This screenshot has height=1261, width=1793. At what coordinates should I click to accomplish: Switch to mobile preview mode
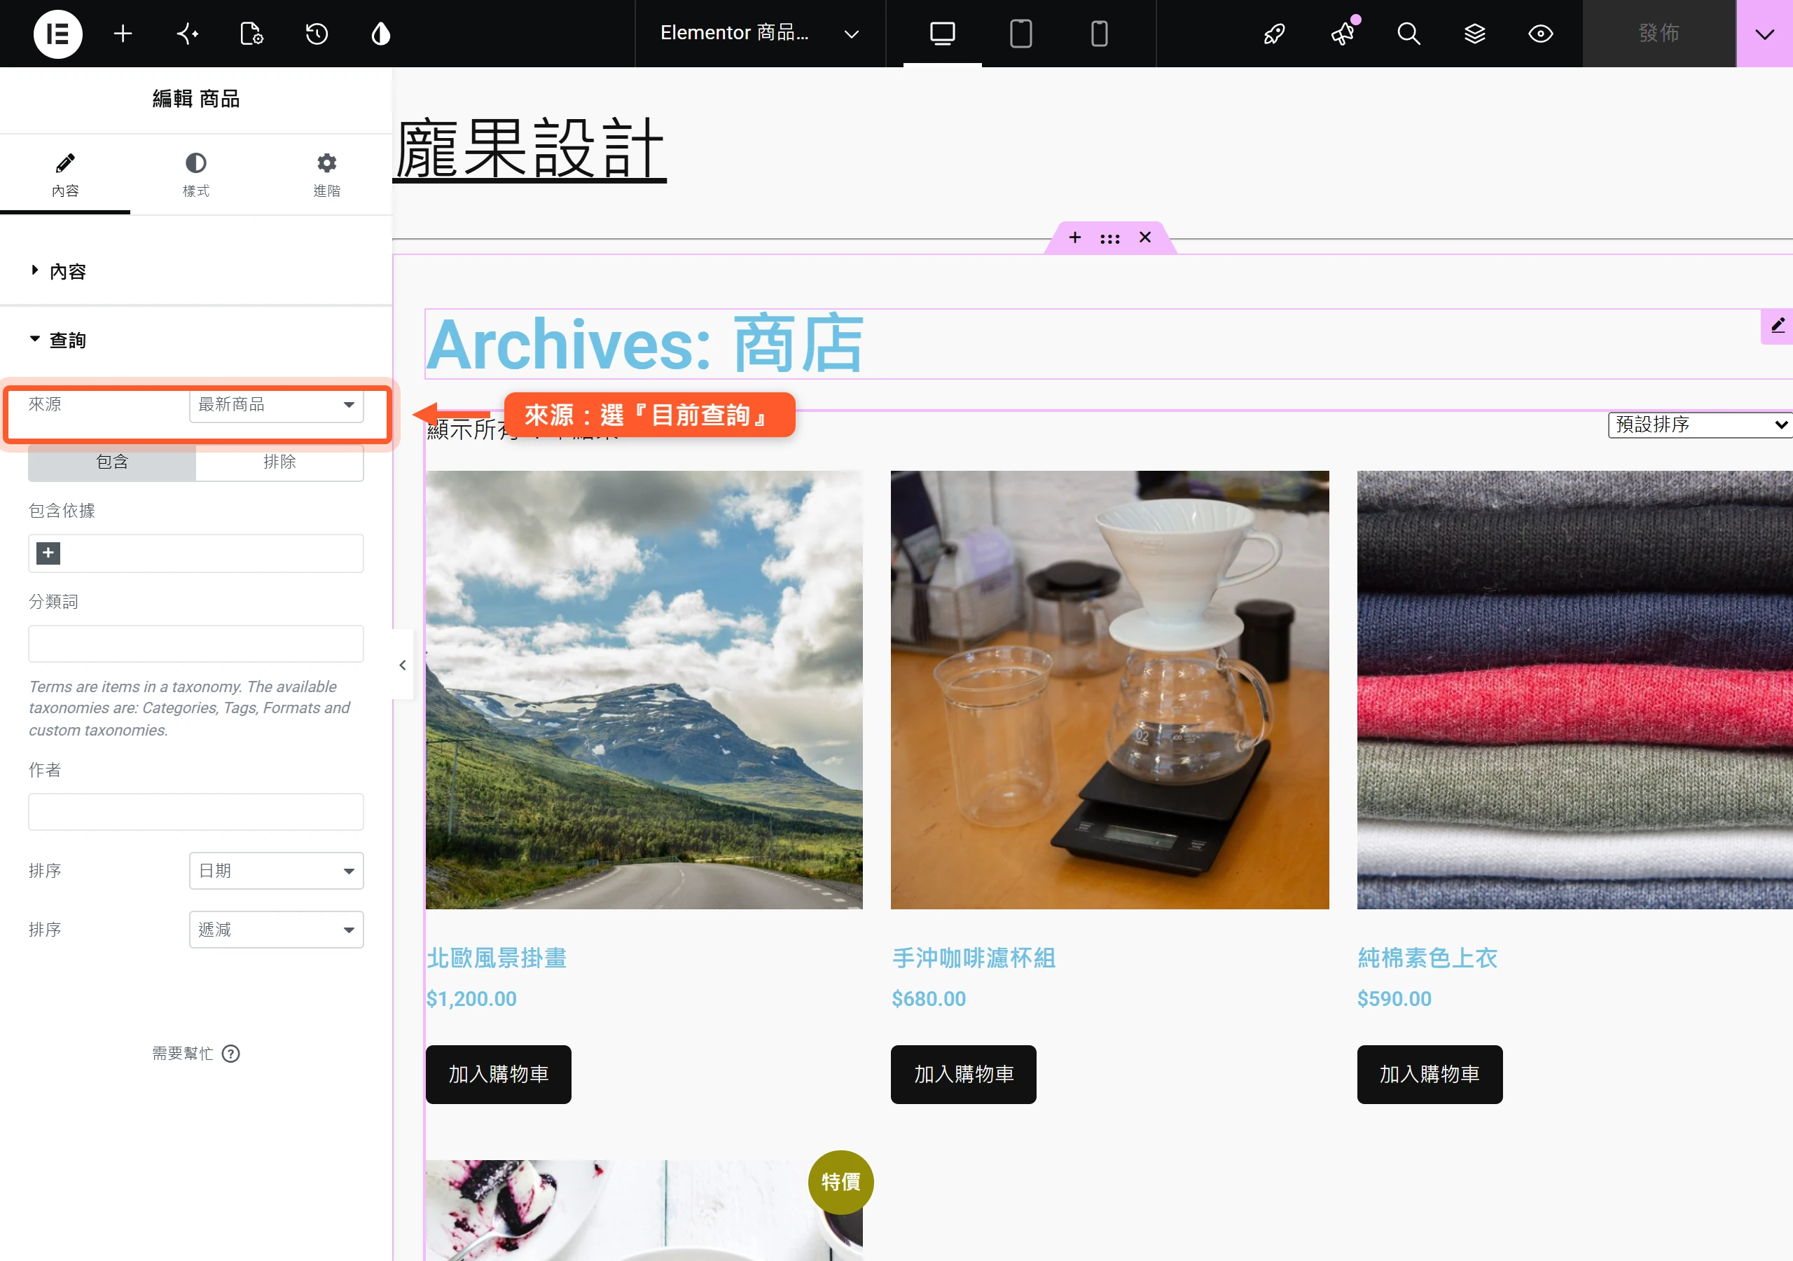coord(1099,34)
